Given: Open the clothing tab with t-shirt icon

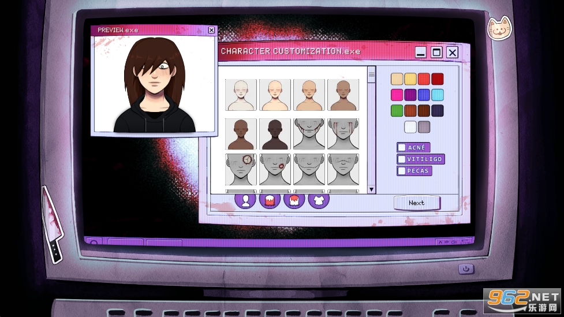Looking at the screenshot, I should 319,200.
